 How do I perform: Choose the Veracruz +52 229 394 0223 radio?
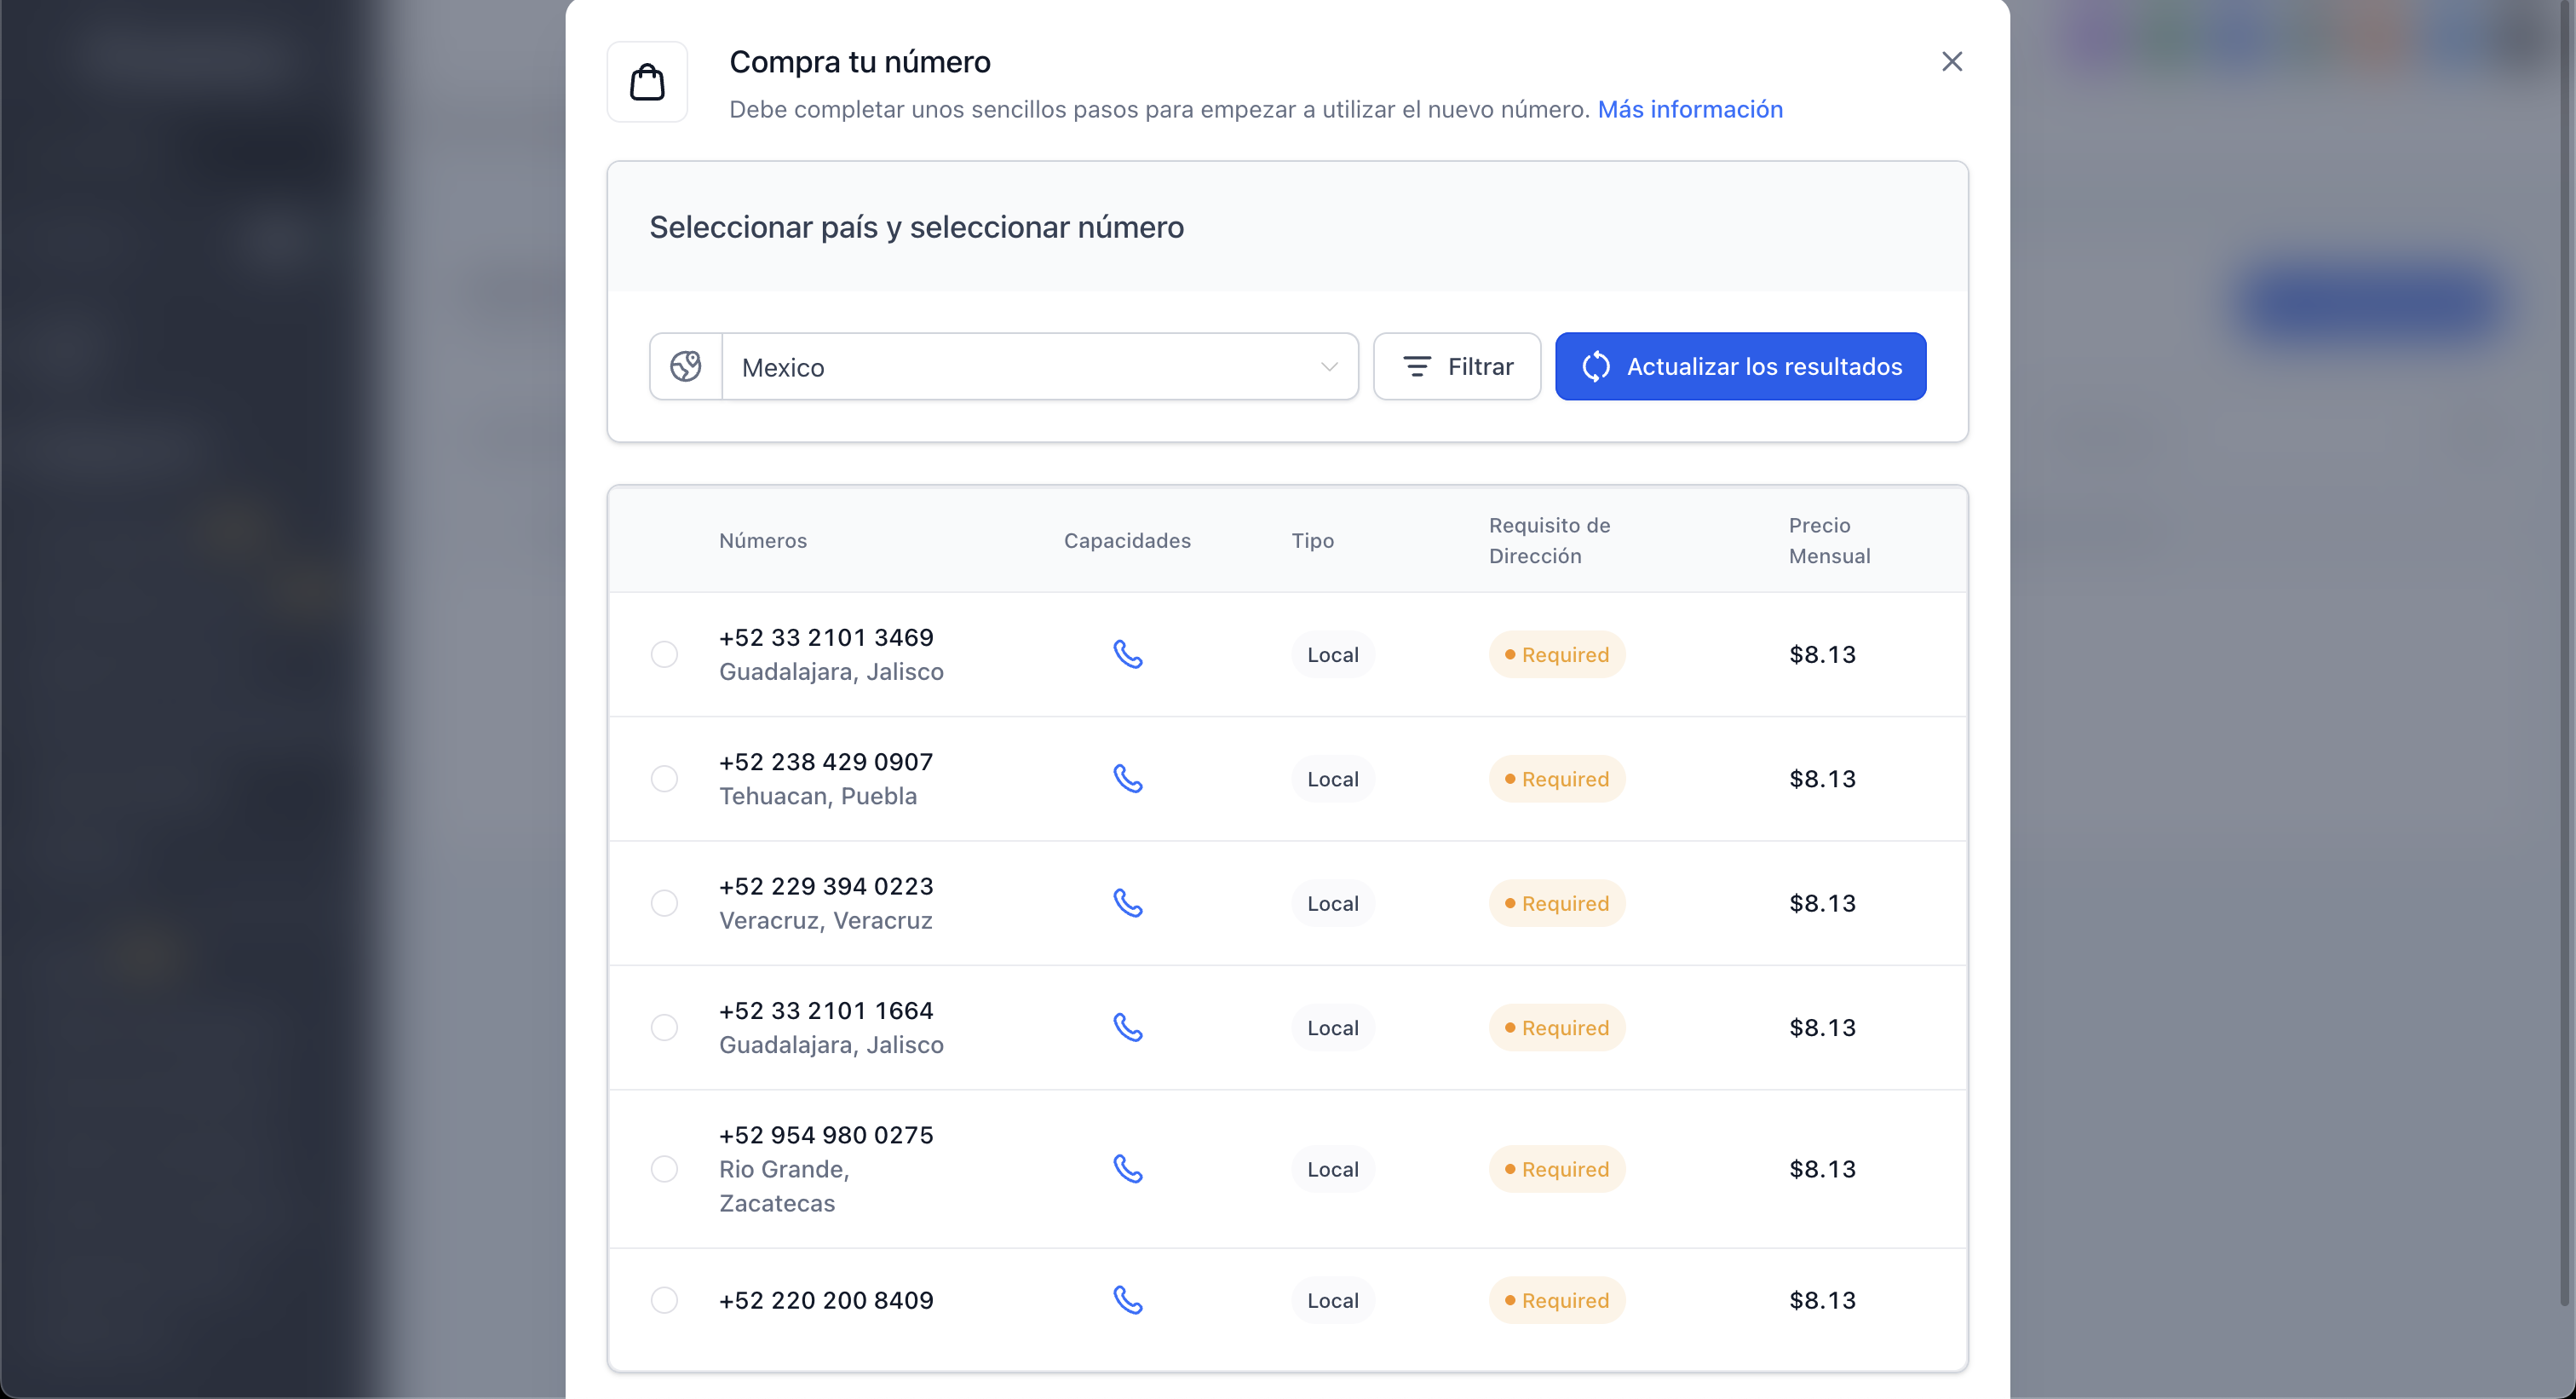(664, 903)
